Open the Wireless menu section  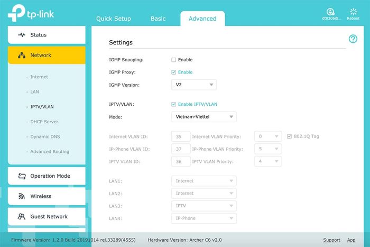point(47,196)
